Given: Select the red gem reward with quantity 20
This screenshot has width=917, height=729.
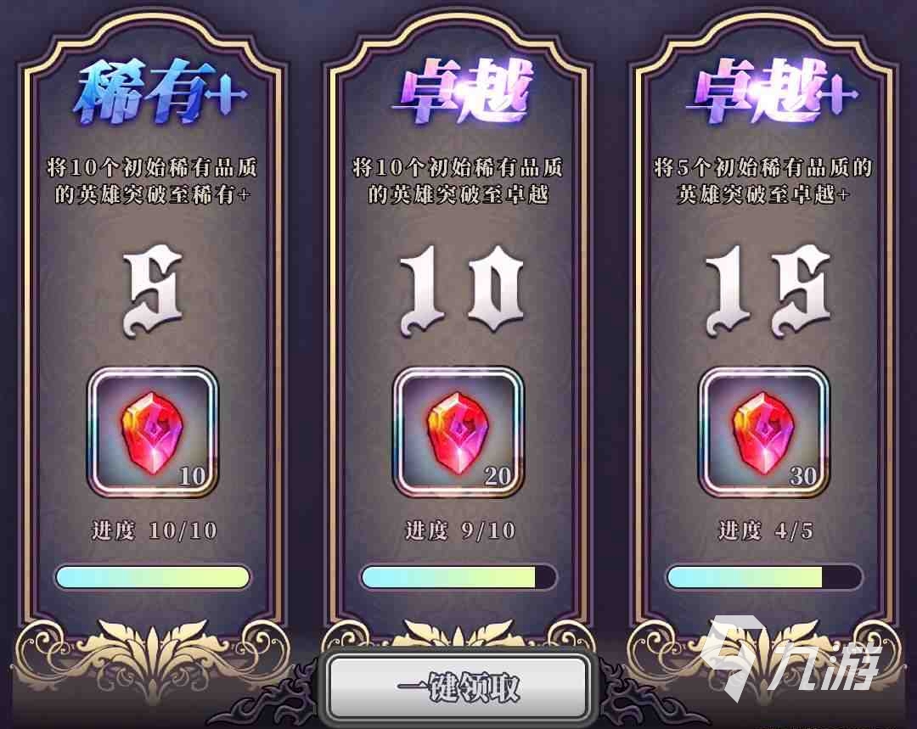Looking at the screenshot, I should 458,433.
